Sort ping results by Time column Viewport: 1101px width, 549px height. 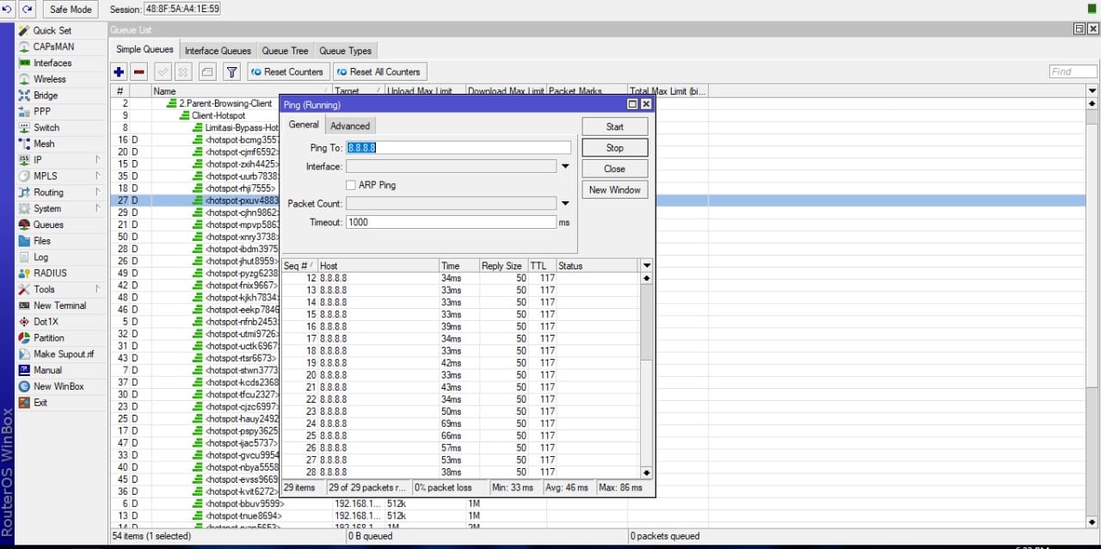[458, 266]
